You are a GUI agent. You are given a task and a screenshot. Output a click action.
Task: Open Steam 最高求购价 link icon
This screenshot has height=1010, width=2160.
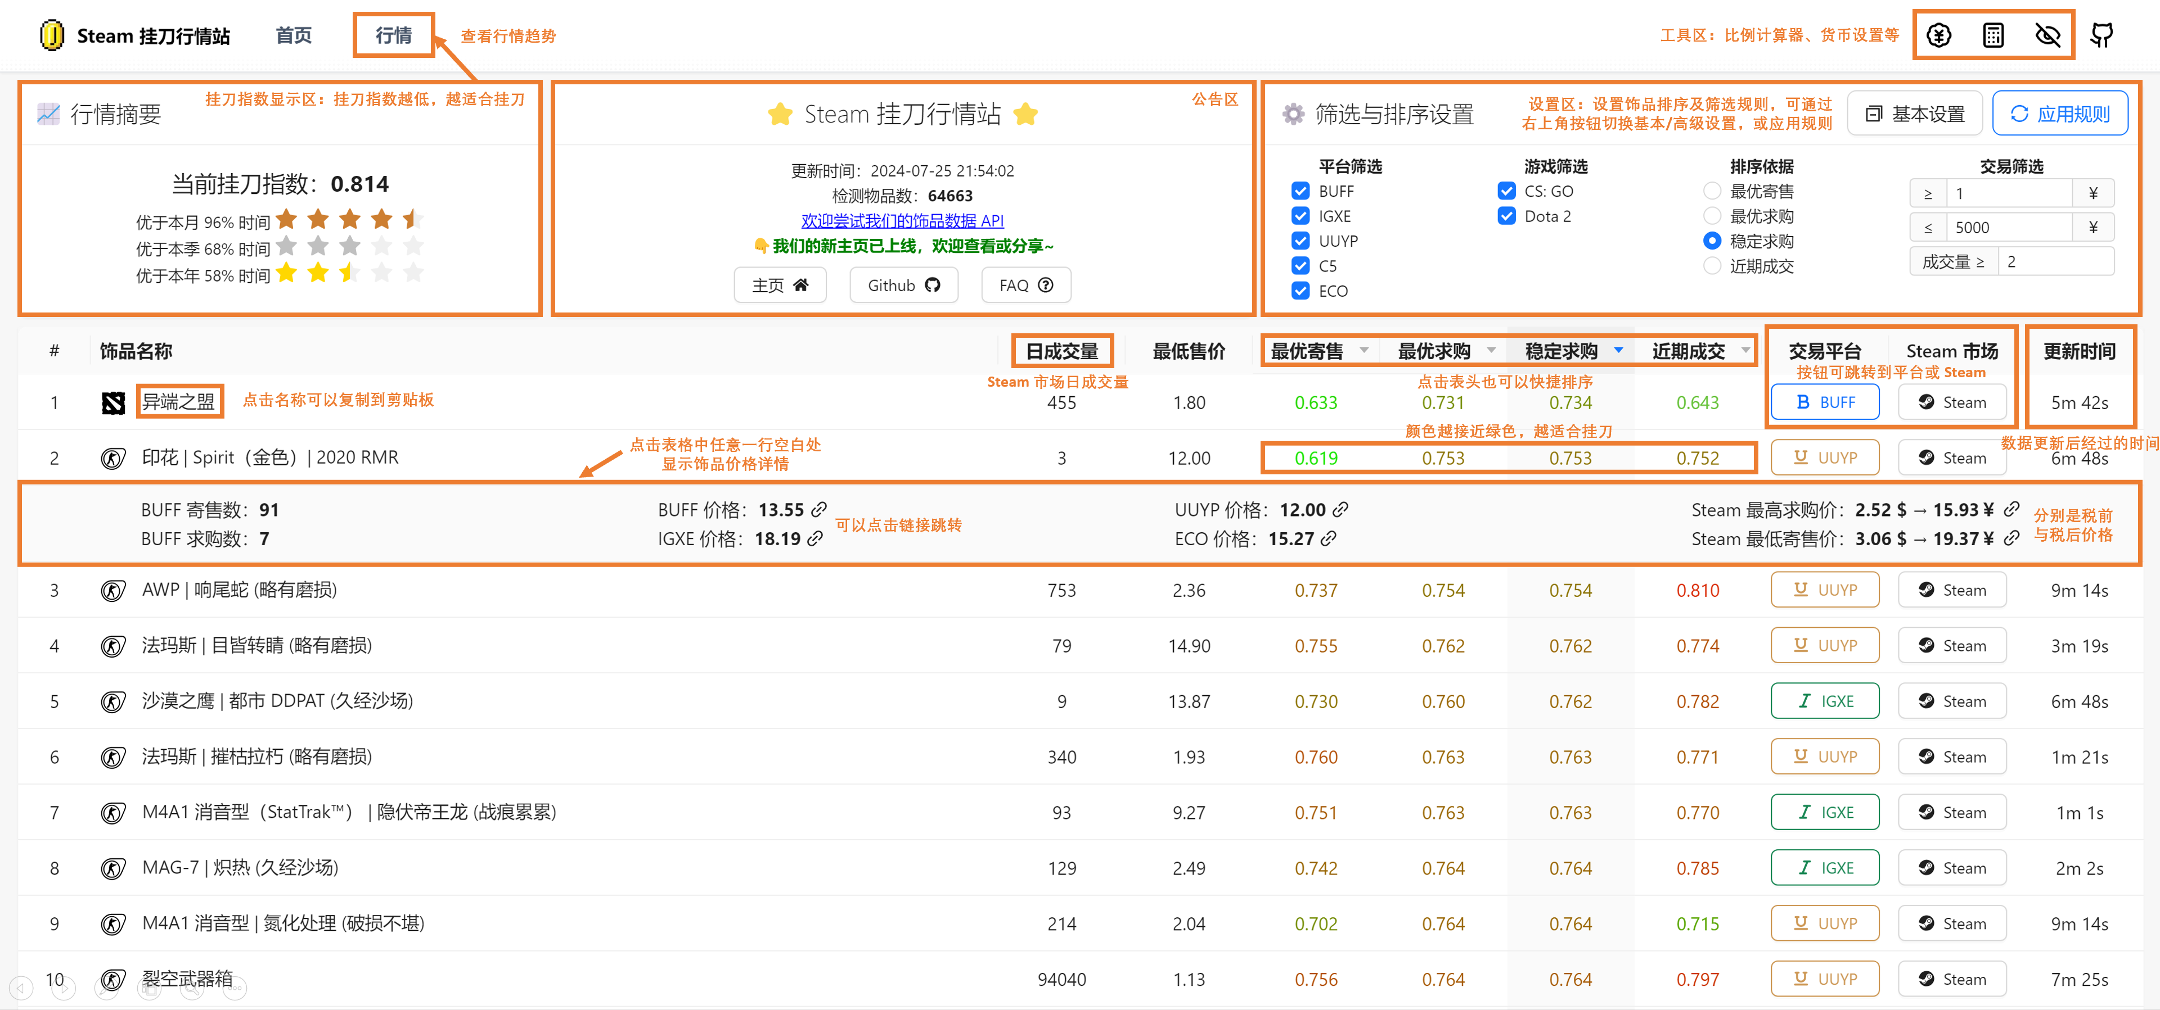[2011, 510]
